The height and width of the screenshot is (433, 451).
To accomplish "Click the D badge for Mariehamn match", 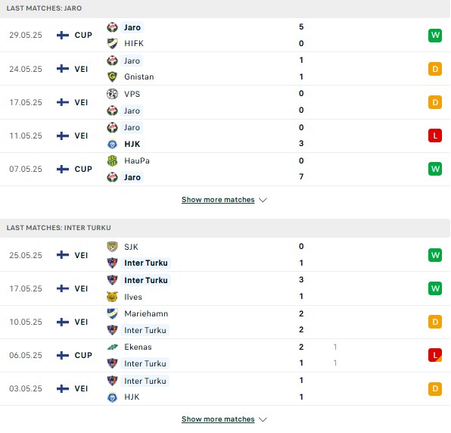I will [x=435, y=322].
